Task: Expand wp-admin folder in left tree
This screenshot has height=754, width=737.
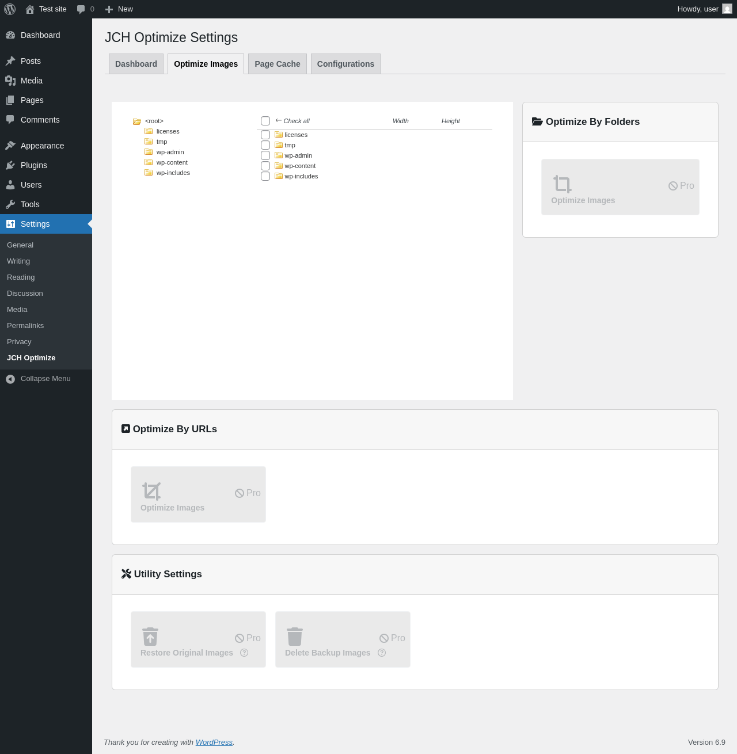Action: [149, 152]
